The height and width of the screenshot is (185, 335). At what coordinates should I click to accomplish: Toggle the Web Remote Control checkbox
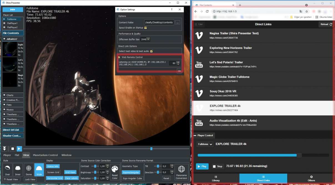click(x=119, y=57)
